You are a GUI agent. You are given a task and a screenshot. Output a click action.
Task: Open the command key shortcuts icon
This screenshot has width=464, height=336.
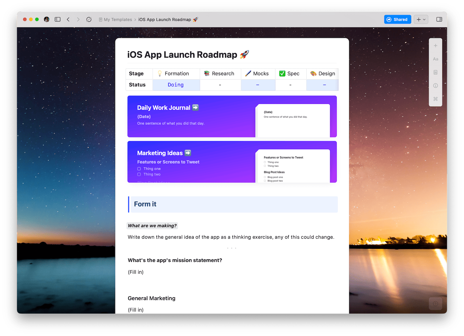436,99
